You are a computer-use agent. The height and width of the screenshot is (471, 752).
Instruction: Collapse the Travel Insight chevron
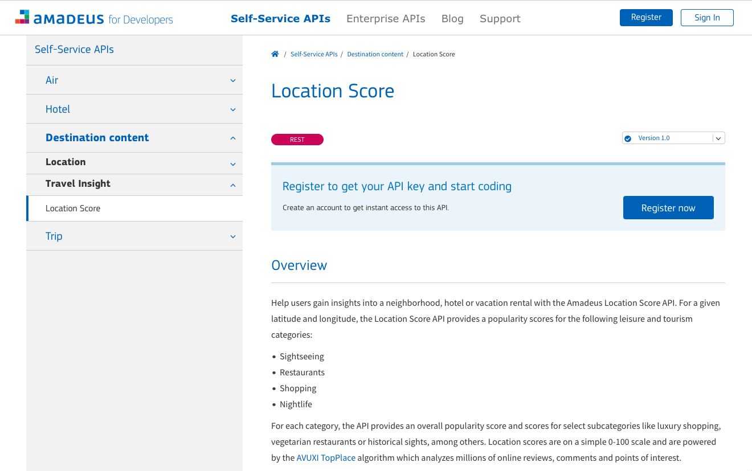click(233, 185)
